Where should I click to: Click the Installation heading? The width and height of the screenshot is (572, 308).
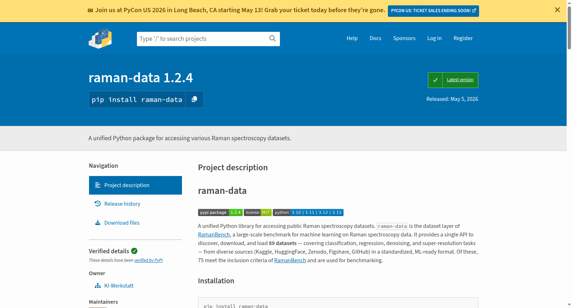[x=216, y=281]
